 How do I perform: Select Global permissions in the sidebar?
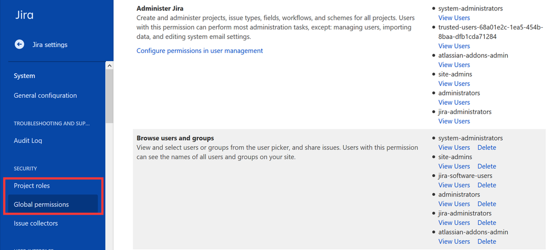tap(42, 205)
